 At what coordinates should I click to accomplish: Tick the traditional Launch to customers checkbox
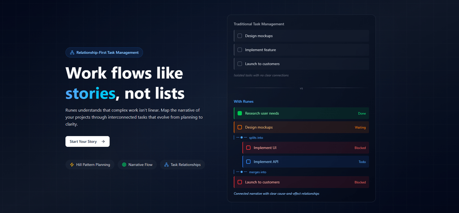[x=240, y=64]
